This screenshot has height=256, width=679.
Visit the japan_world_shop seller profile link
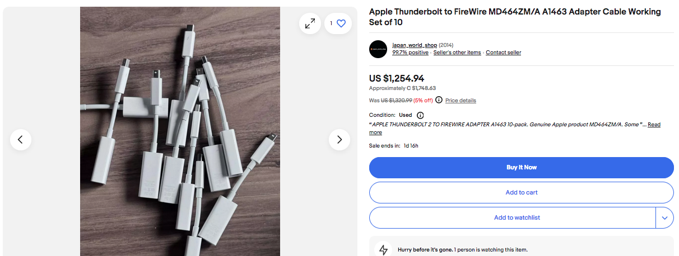pyautogui.click(x=414, y=45)
